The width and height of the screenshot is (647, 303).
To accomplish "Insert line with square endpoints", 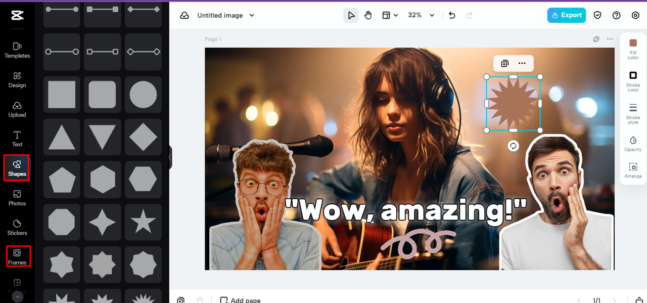I will [102, 52].
